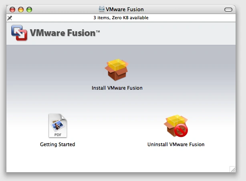Minimize the window with the yellow button
This screenshot has width=246, height=181.
pos(21,10)
